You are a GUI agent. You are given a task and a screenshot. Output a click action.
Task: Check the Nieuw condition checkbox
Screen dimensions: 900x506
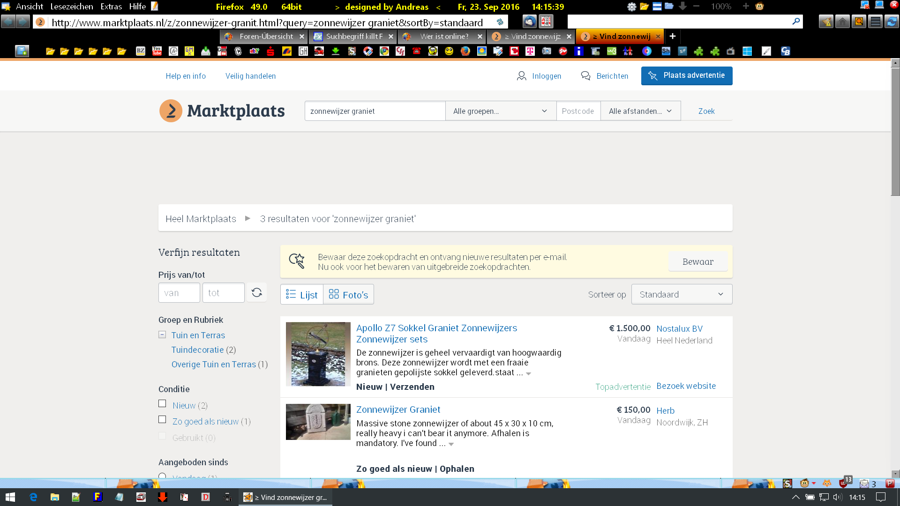point(162,404)
